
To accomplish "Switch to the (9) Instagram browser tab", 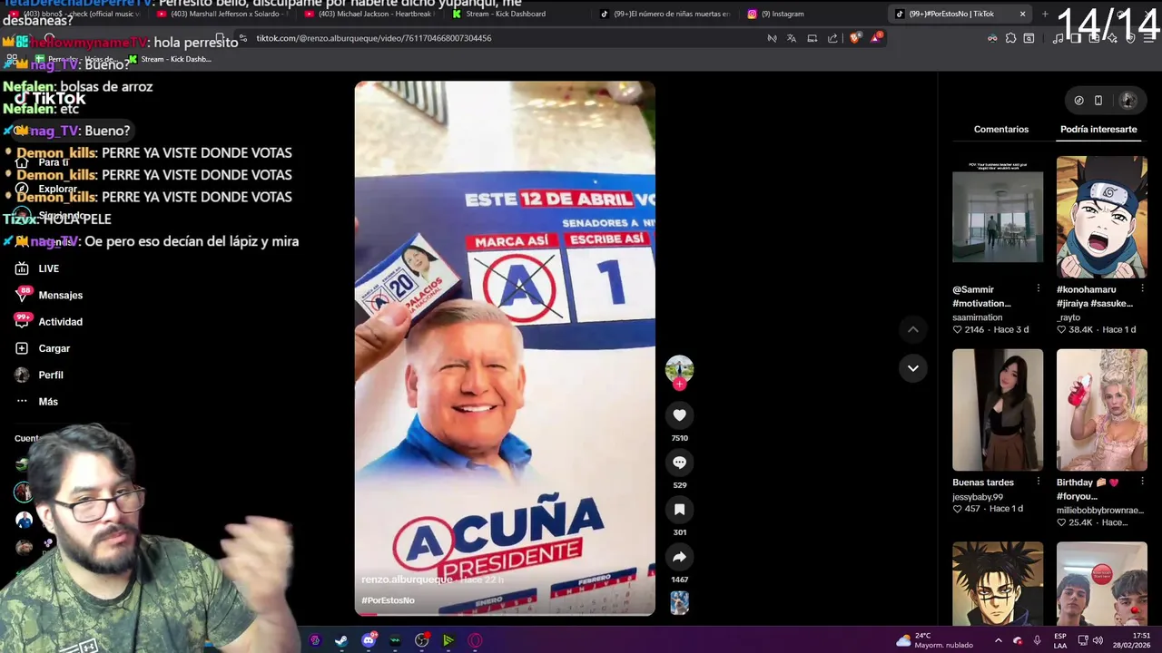I will [812, 14].
